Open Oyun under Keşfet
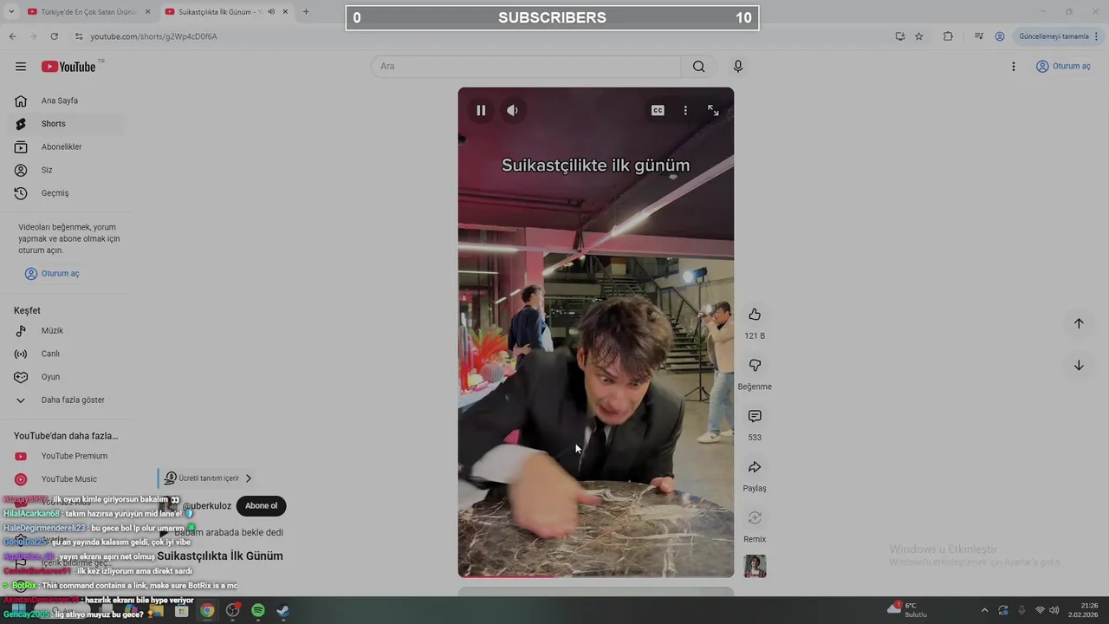1109x624 pixels. 66,377
